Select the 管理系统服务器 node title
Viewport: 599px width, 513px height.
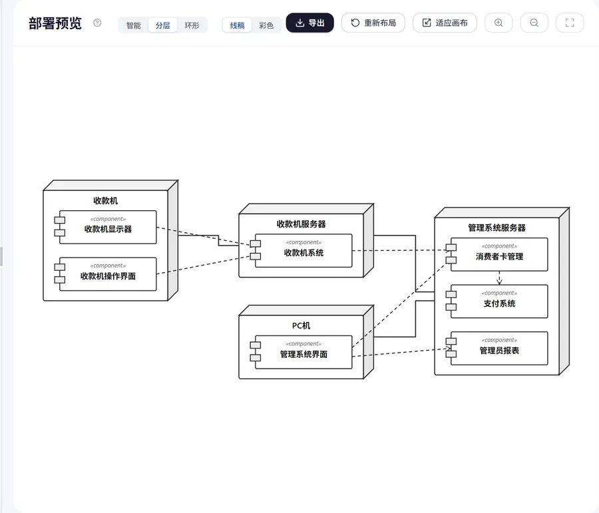pyautogui.click(x=497, y=228)
